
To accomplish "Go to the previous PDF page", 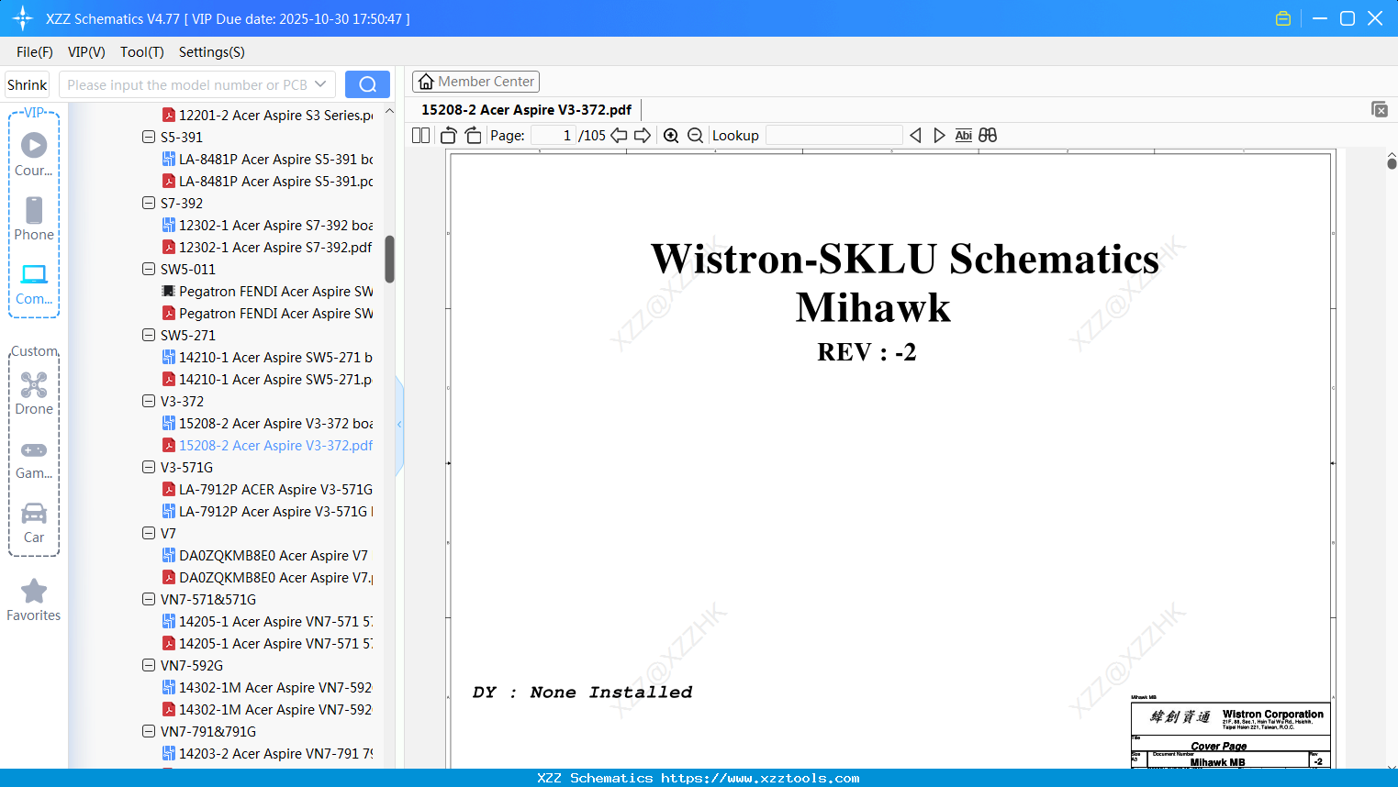I will coord(619,136).
